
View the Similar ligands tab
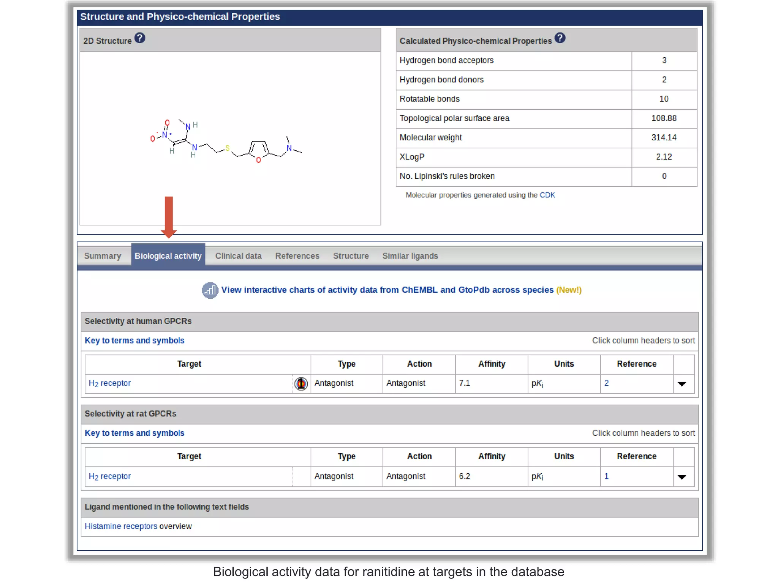click(x=410, y=256)
